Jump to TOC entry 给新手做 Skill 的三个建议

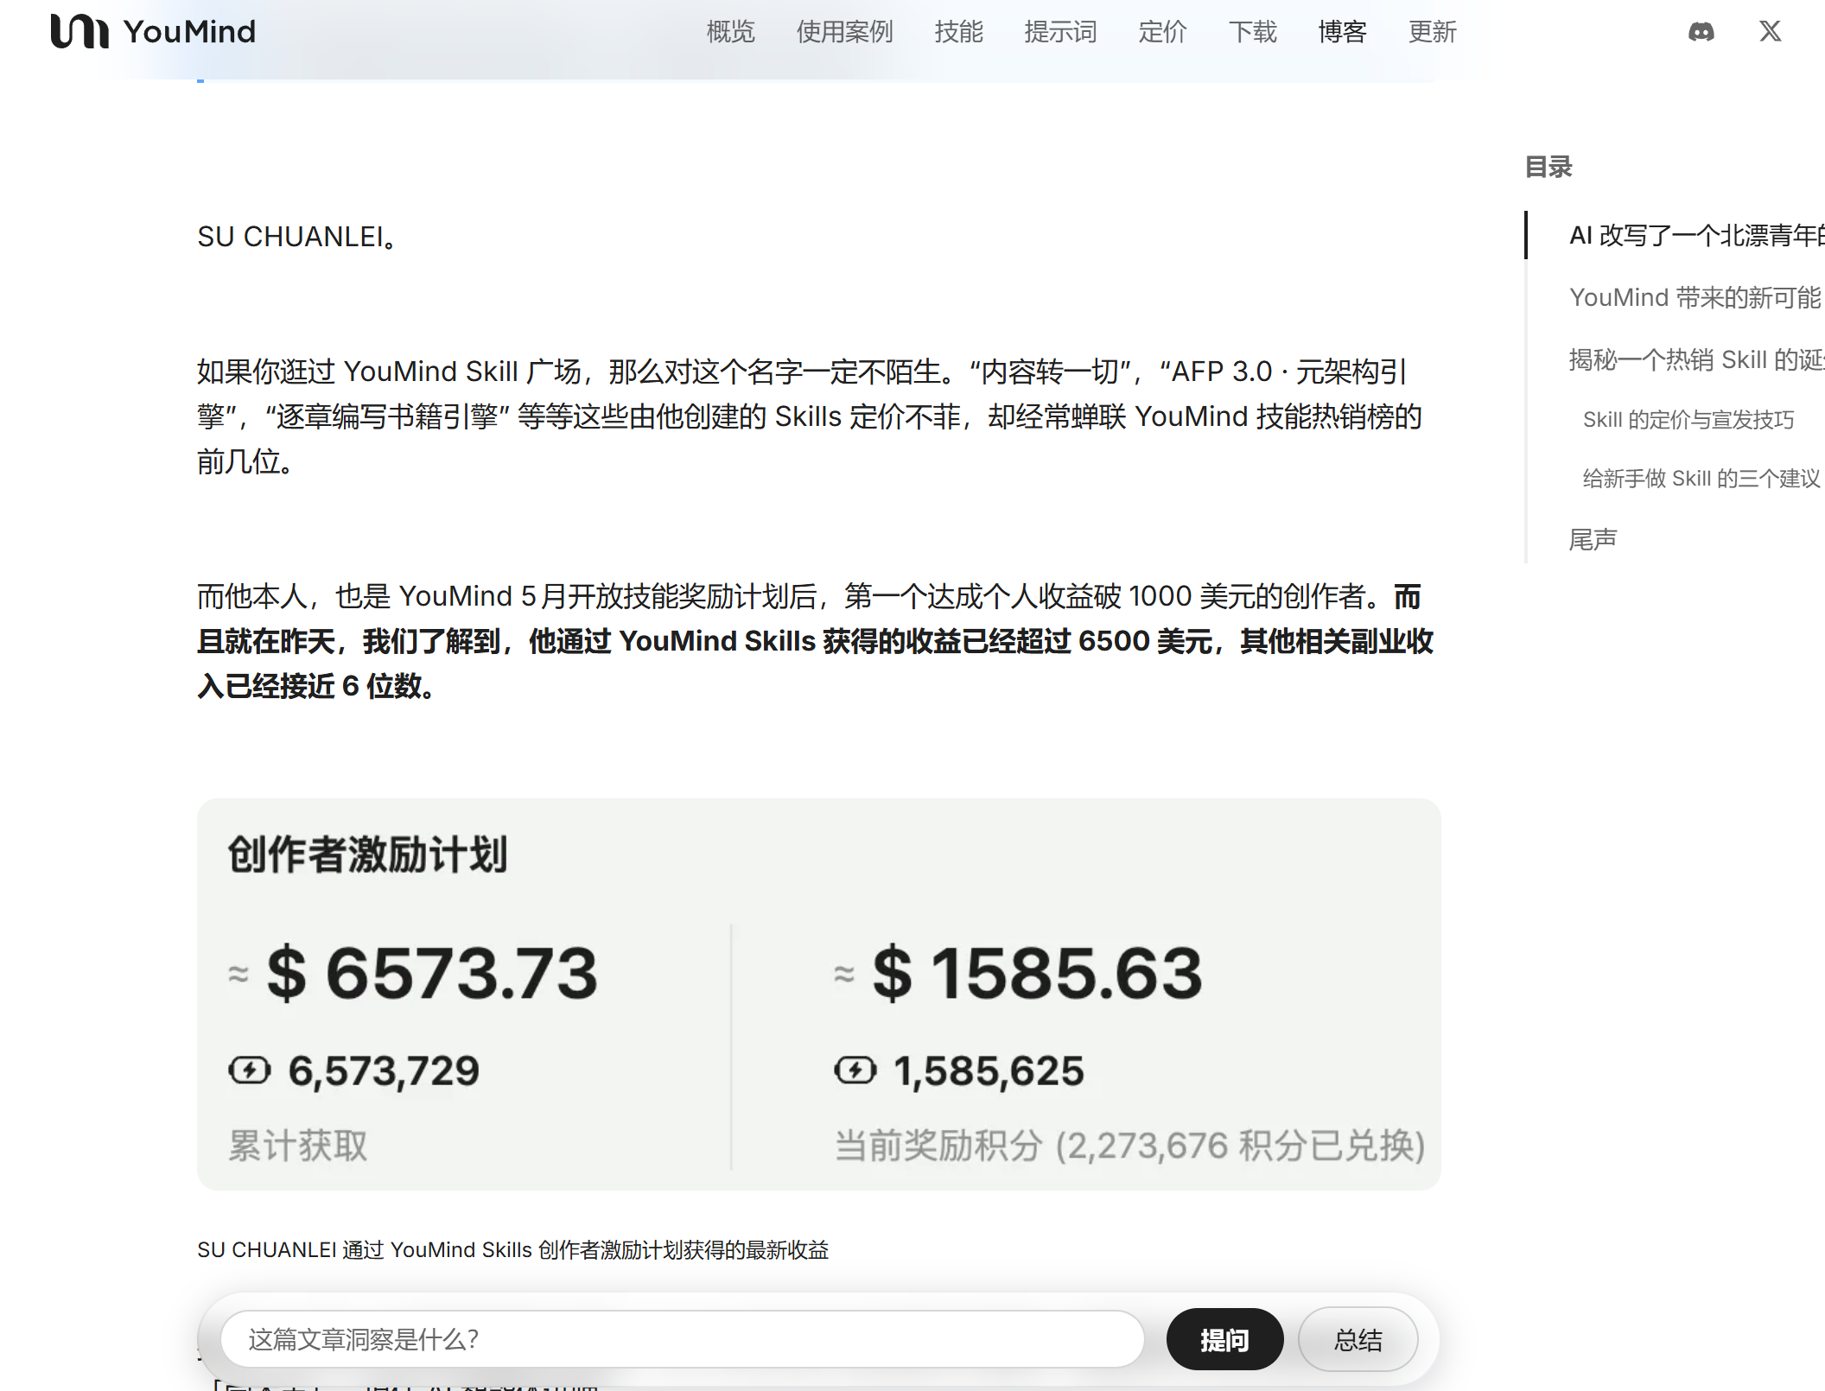click(x=1701, y=479)
